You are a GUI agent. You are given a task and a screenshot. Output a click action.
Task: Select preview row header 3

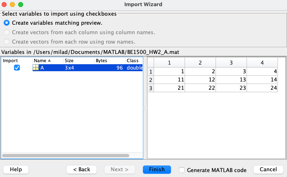tap(151, 88)
